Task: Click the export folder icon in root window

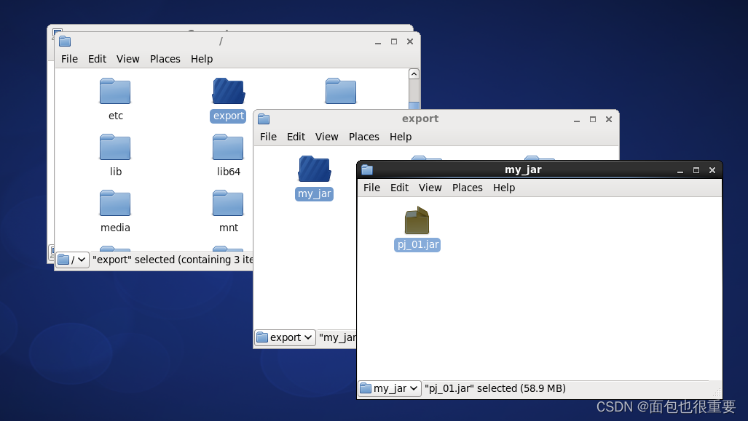Action: pyautogui.click(x=229, y=91)
